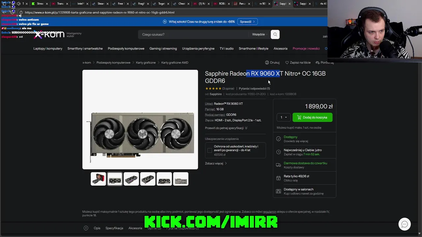Click Oblicz ratę link
This screenshot has height=237, width=422.
(x=291, y=180)
